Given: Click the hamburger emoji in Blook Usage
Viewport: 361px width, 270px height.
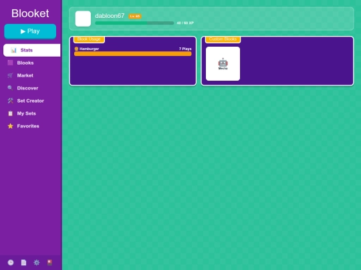Looking at the screenshot, I should [76, 49].
